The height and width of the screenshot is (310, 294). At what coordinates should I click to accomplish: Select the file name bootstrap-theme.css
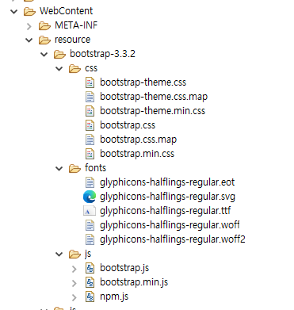coord(143,82)
